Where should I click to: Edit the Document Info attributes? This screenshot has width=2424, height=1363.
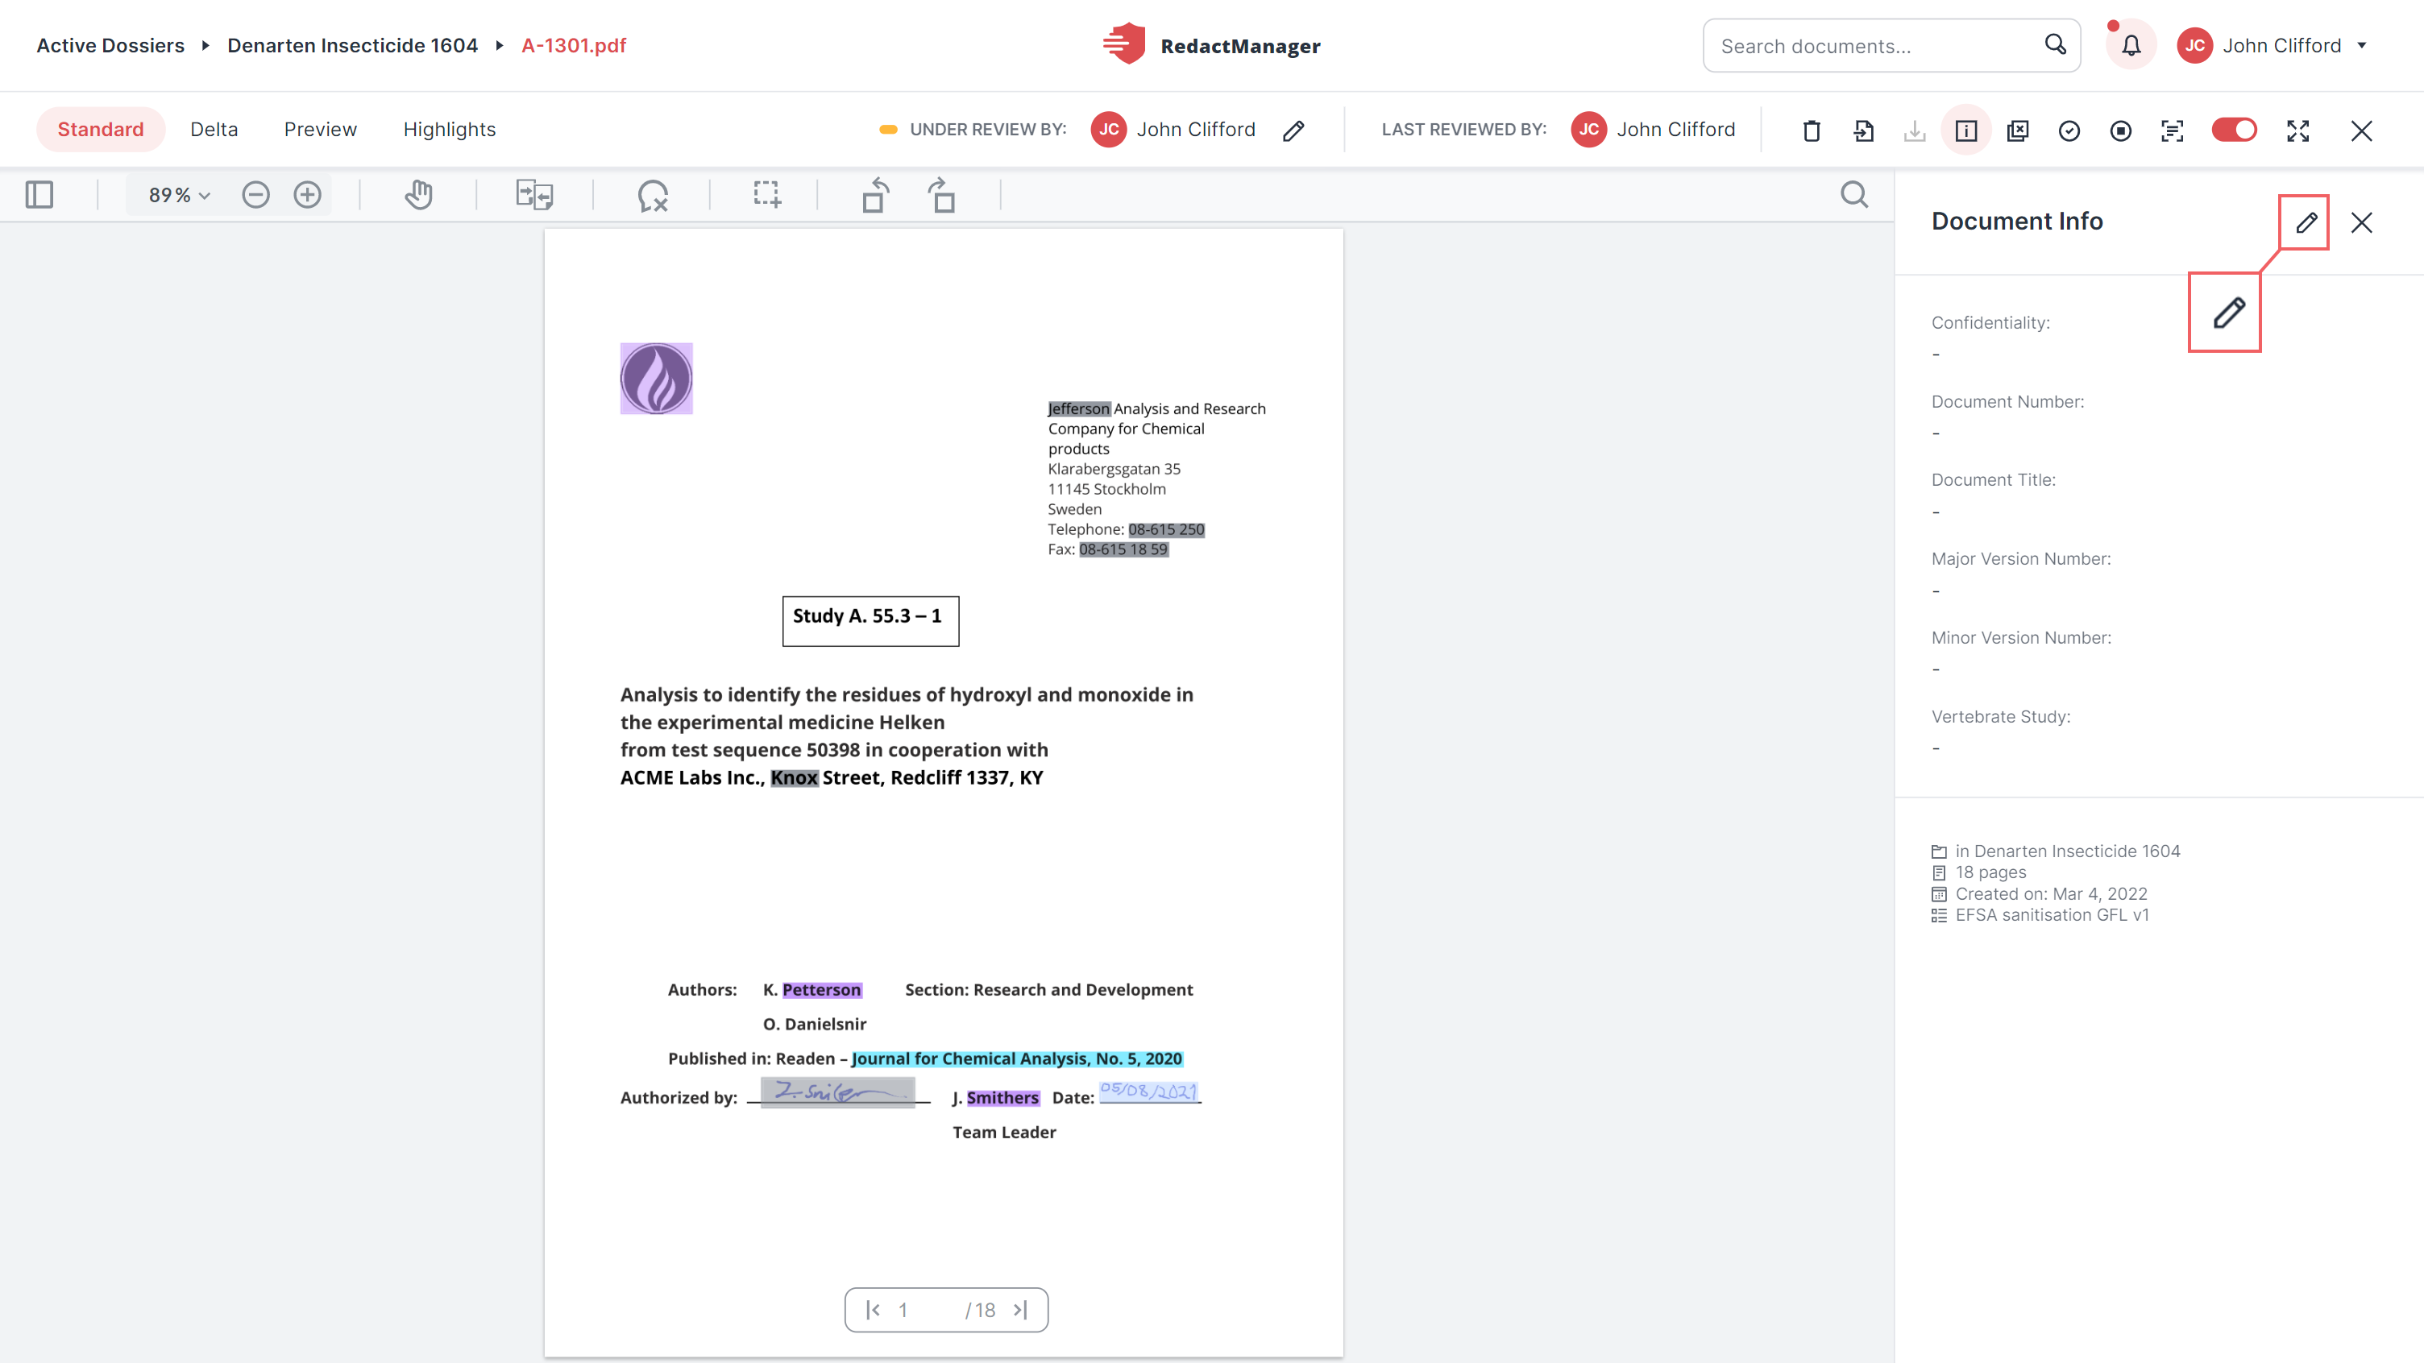pos(2306,222)
